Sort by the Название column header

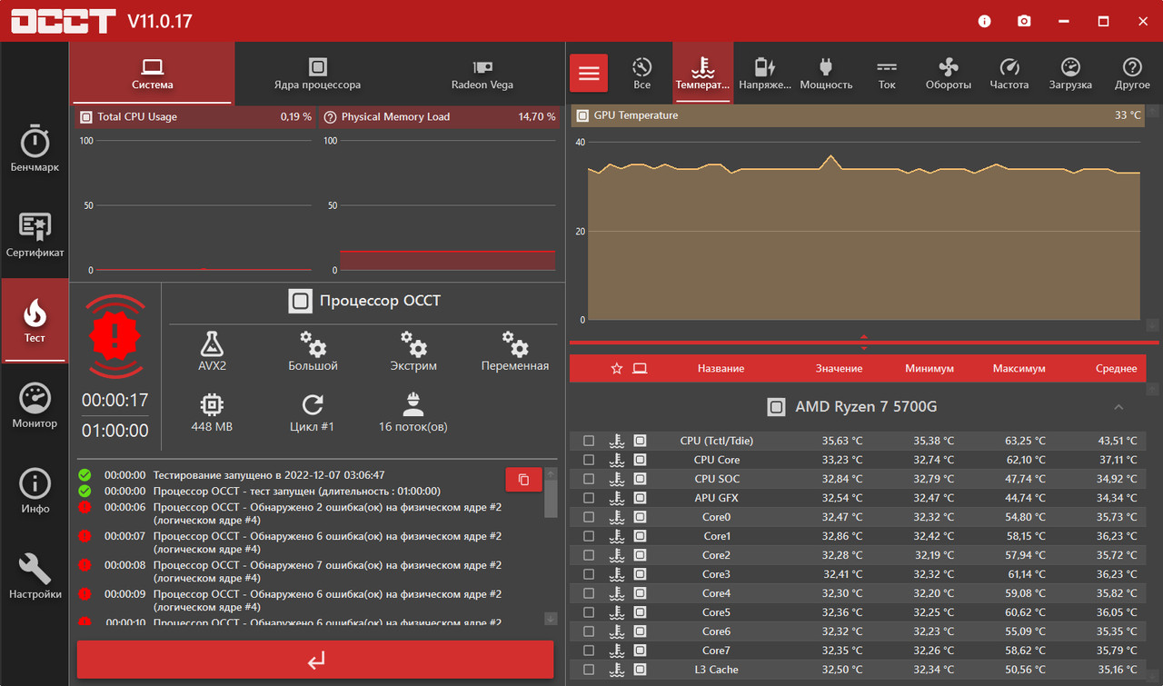pyautogui.click(x=721, y=368)
